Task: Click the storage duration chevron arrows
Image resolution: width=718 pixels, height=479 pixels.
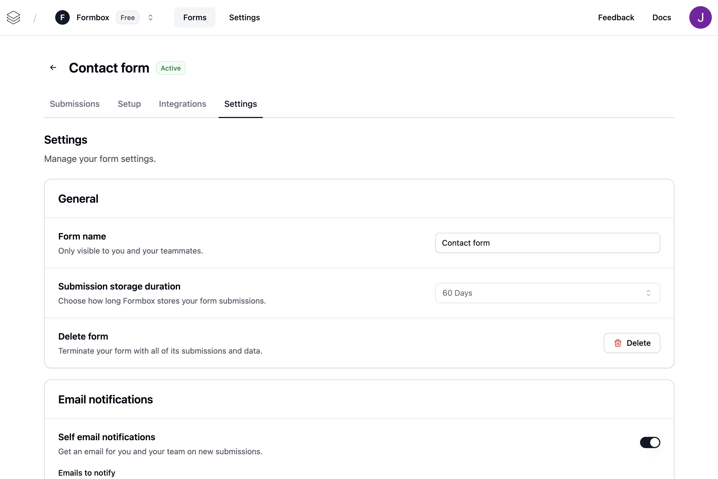Action: pos(648,293)
